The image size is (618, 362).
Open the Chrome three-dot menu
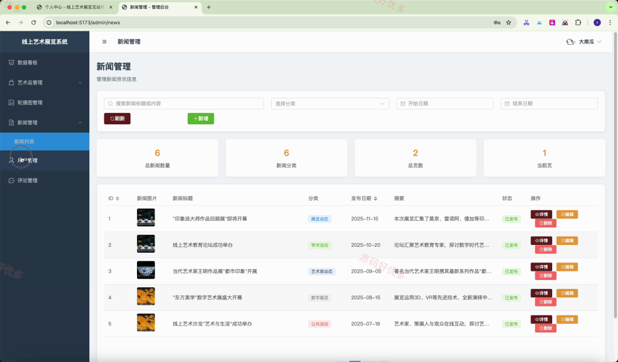click(x=610, y=22)
